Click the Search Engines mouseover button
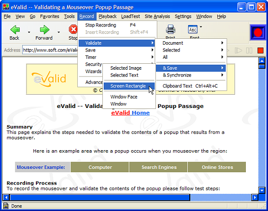The image size is (268, 211). (x=159, y=167)
